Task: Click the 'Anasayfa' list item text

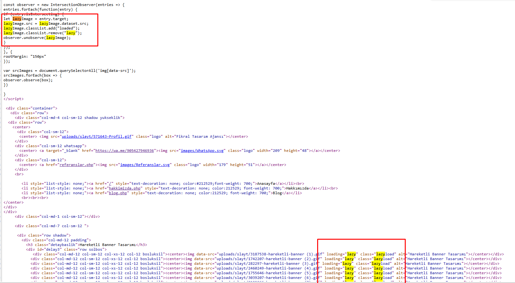Action: (x=266, y=184)
